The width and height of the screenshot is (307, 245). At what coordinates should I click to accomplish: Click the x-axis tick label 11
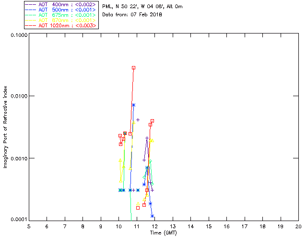tap(137, 226)
